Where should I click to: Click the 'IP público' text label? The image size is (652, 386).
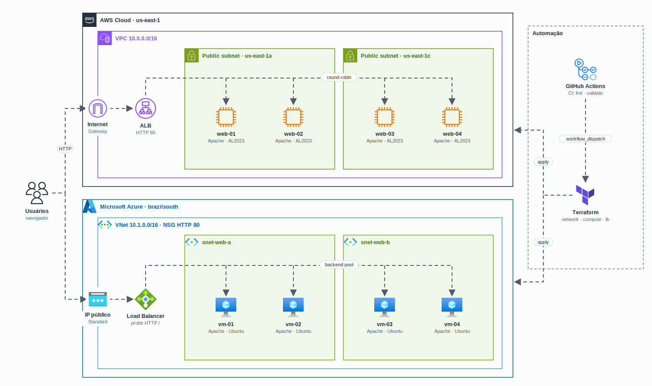pos(98,315)
